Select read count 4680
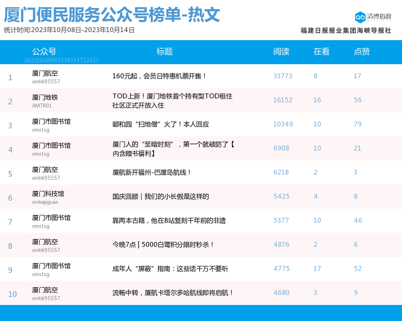The height and width of the screenshot is (321, 402). point(281,292)
